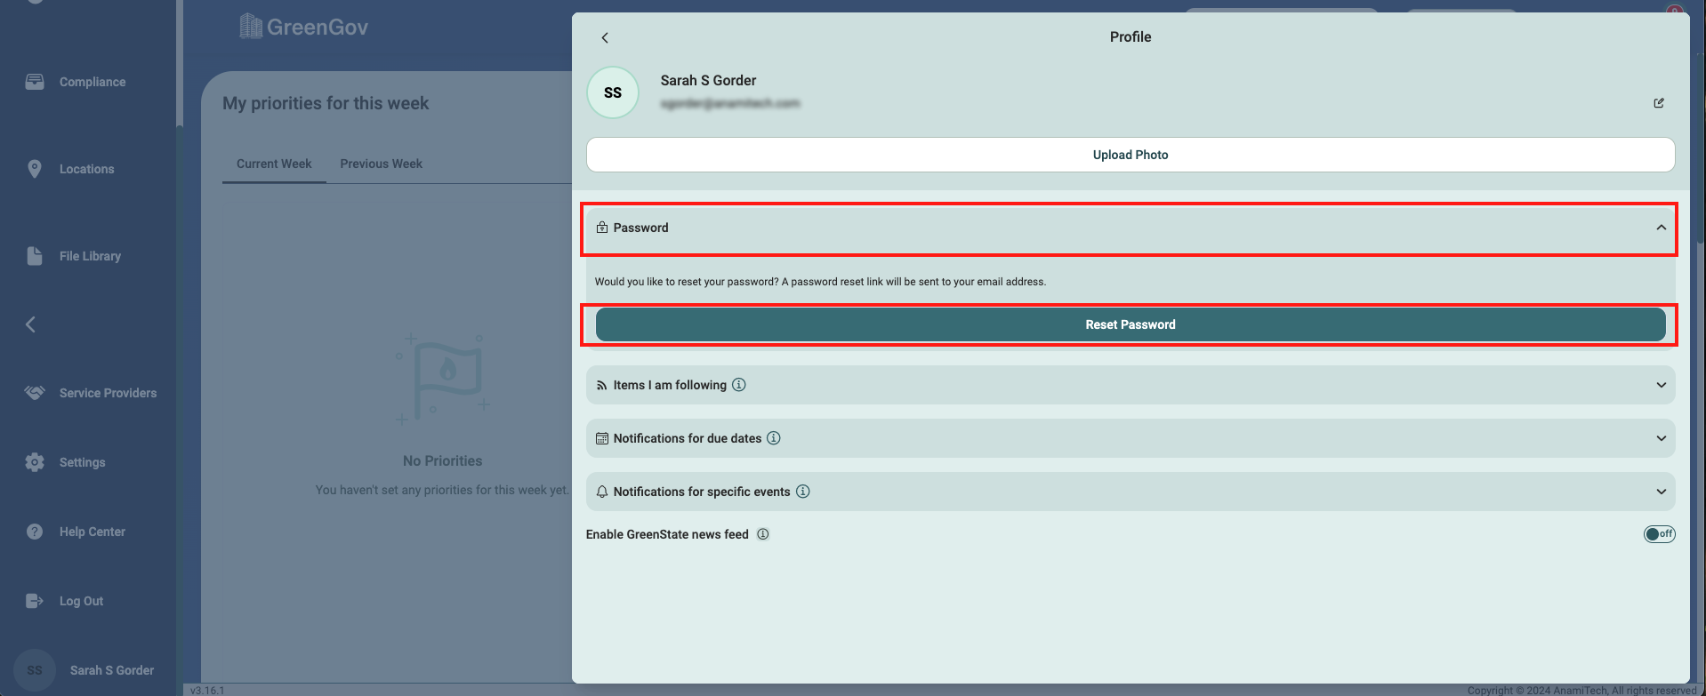
Task: Switch to the Previous Week tab
Action: pyautogui.click(x=381, y=164)
